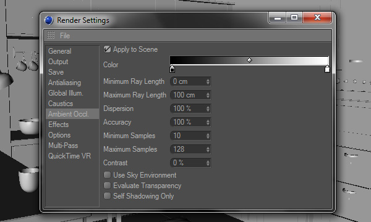Enable Self Shadowing Only
Image resolution: width=371 pixels, height=222 pixels.
coord(107,196)
